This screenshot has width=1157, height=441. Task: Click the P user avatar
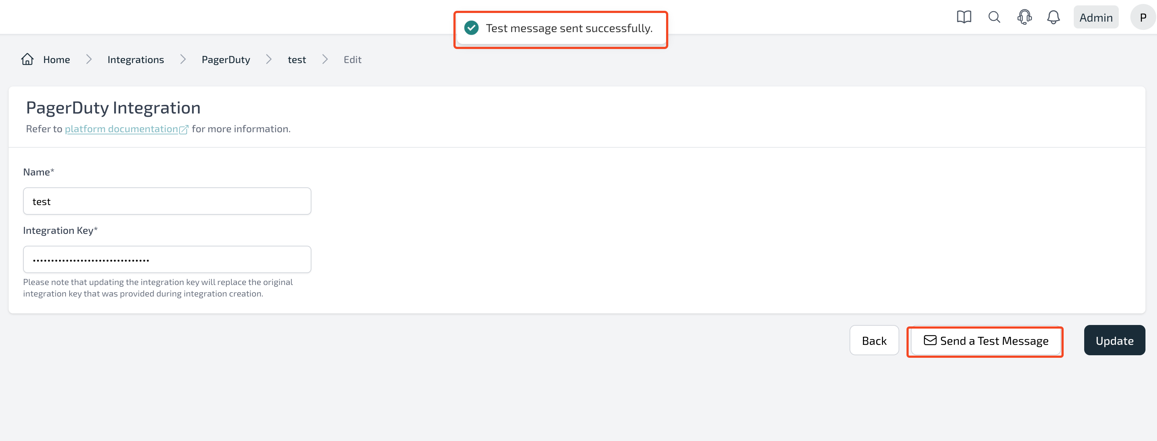coord(1143,18)
